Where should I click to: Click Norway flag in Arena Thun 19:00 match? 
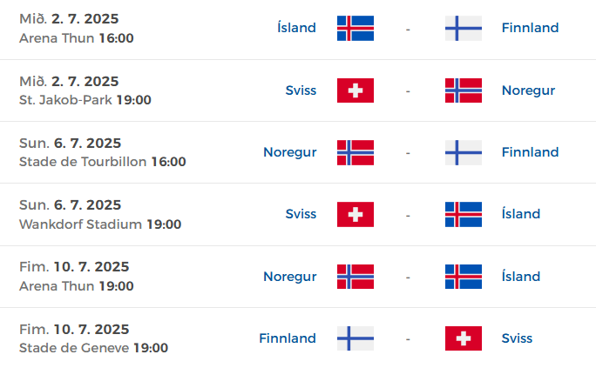point(356,277)
